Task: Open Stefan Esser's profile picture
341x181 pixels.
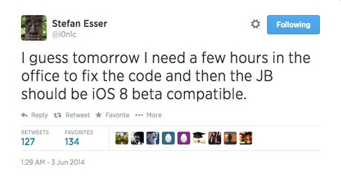Action: [x=34, y=28]
